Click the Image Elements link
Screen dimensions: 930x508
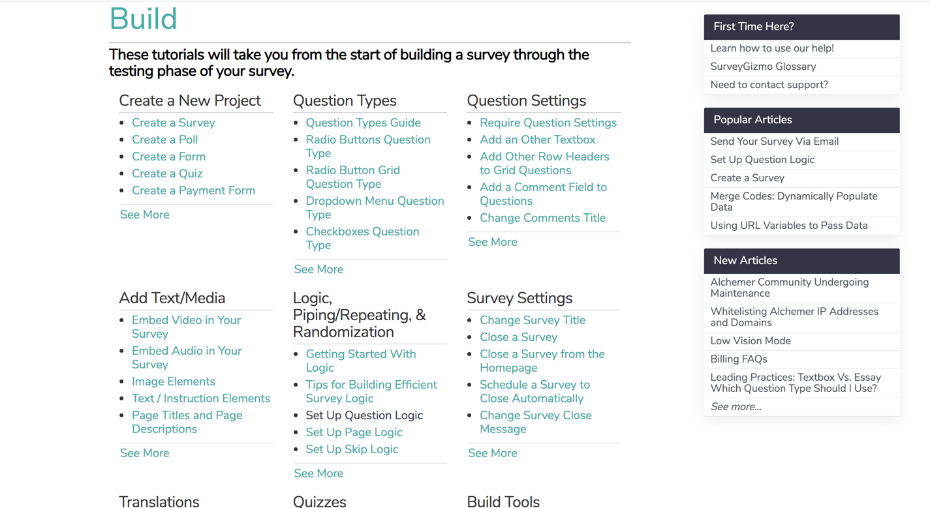pos(173,381)
